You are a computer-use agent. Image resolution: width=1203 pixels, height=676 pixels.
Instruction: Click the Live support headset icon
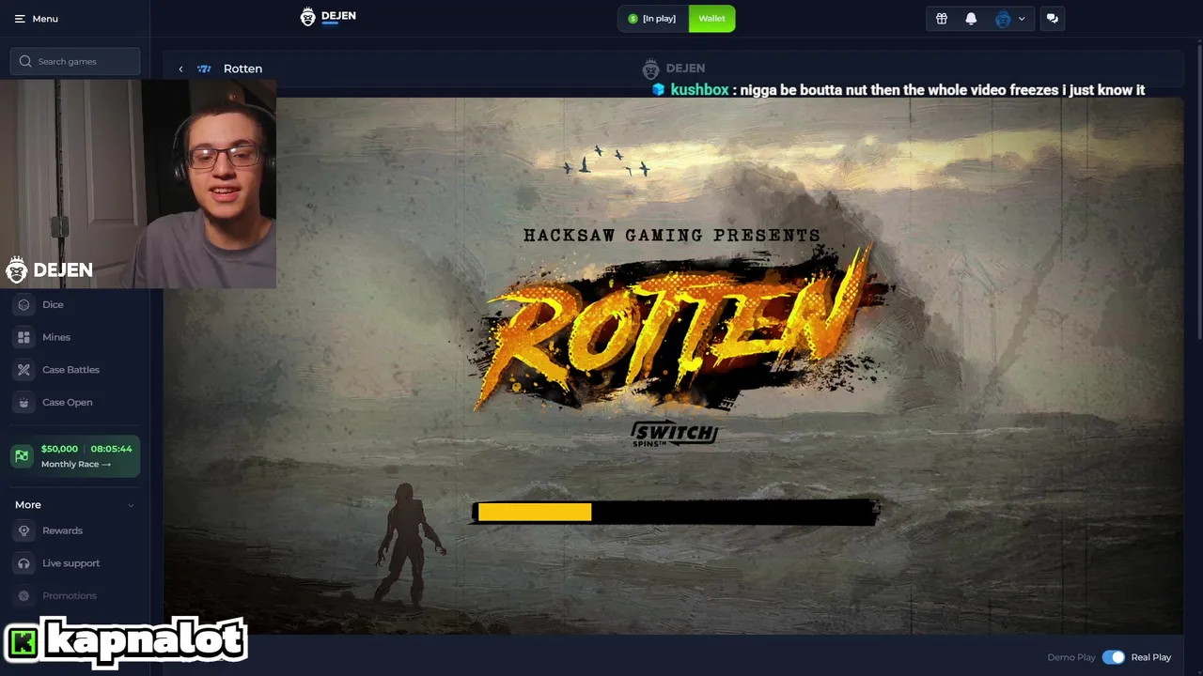(x=23, y=563)
